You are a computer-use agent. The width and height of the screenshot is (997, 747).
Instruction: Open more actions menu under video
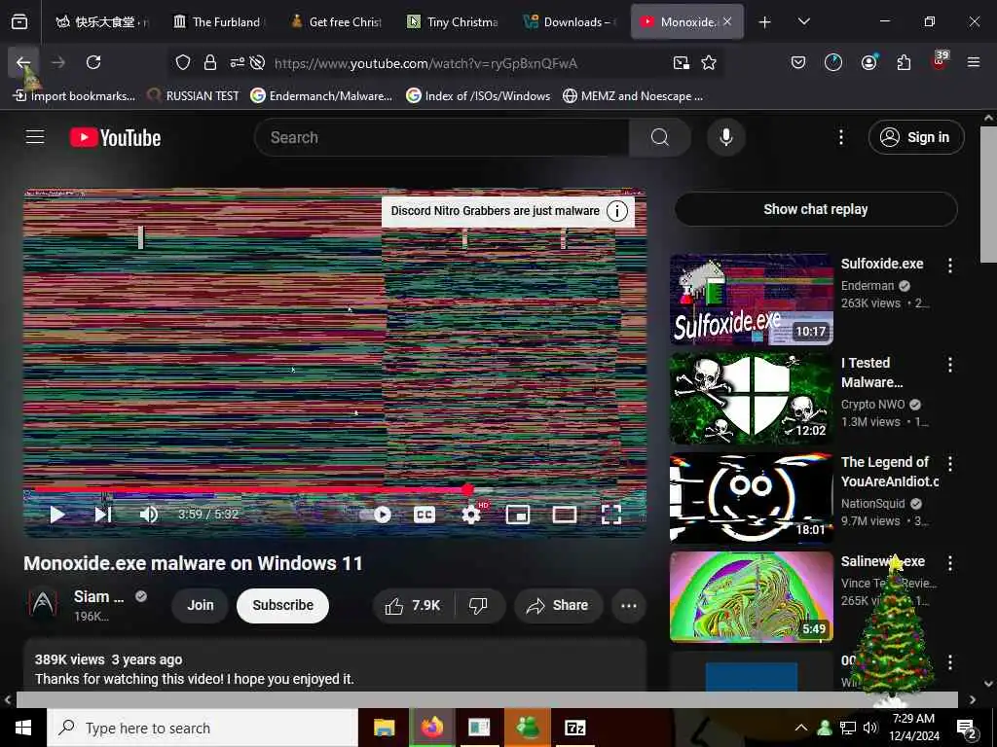[x=628, y=605]
